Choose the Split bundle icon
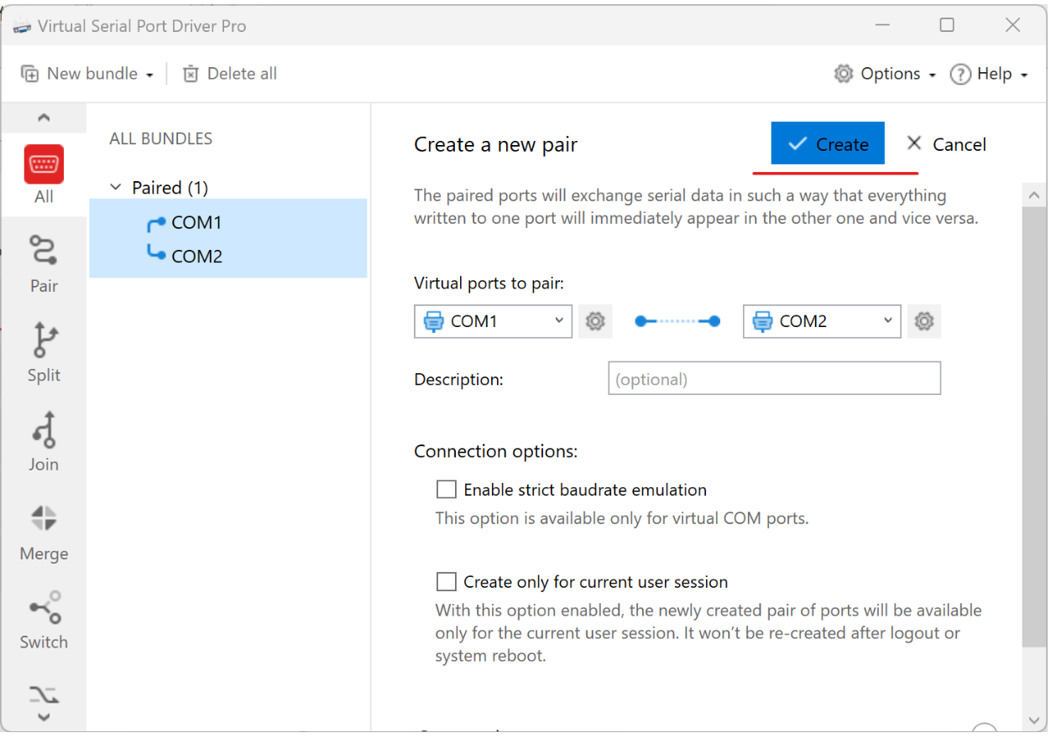Image resolution: width=1051 pixels, height=738 pixels. [x=44, y=352]
